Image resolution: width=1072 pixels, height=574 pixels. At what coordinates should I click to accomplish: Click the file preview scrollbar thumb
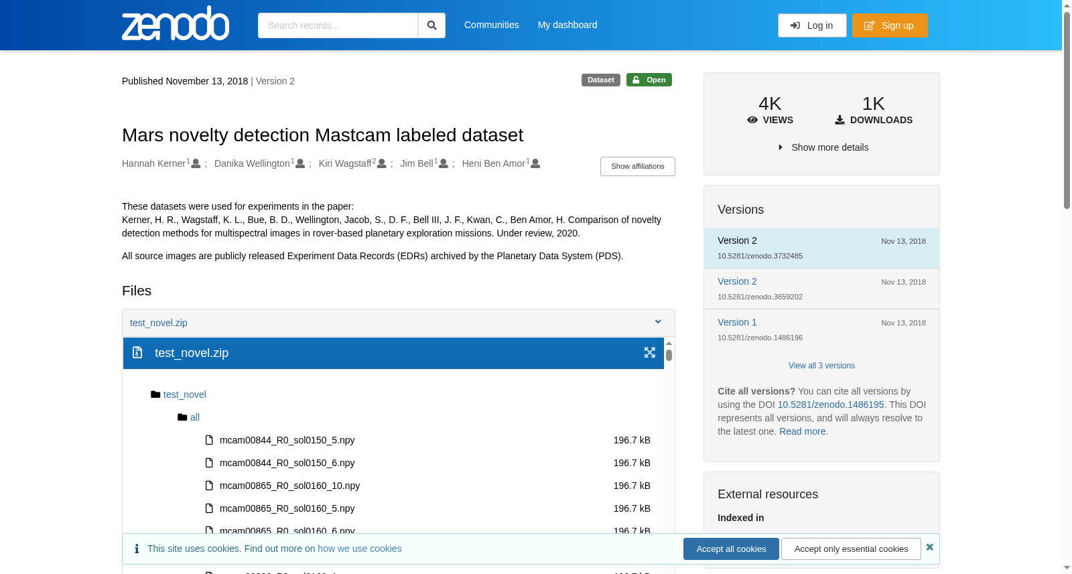click(669, 355)
